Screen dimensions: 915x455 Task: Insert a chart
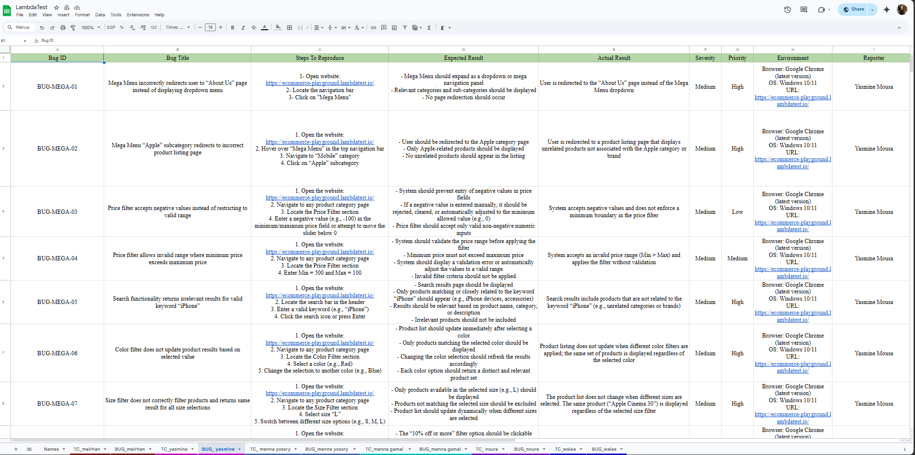pyautogui.click(x=394, y=28)
